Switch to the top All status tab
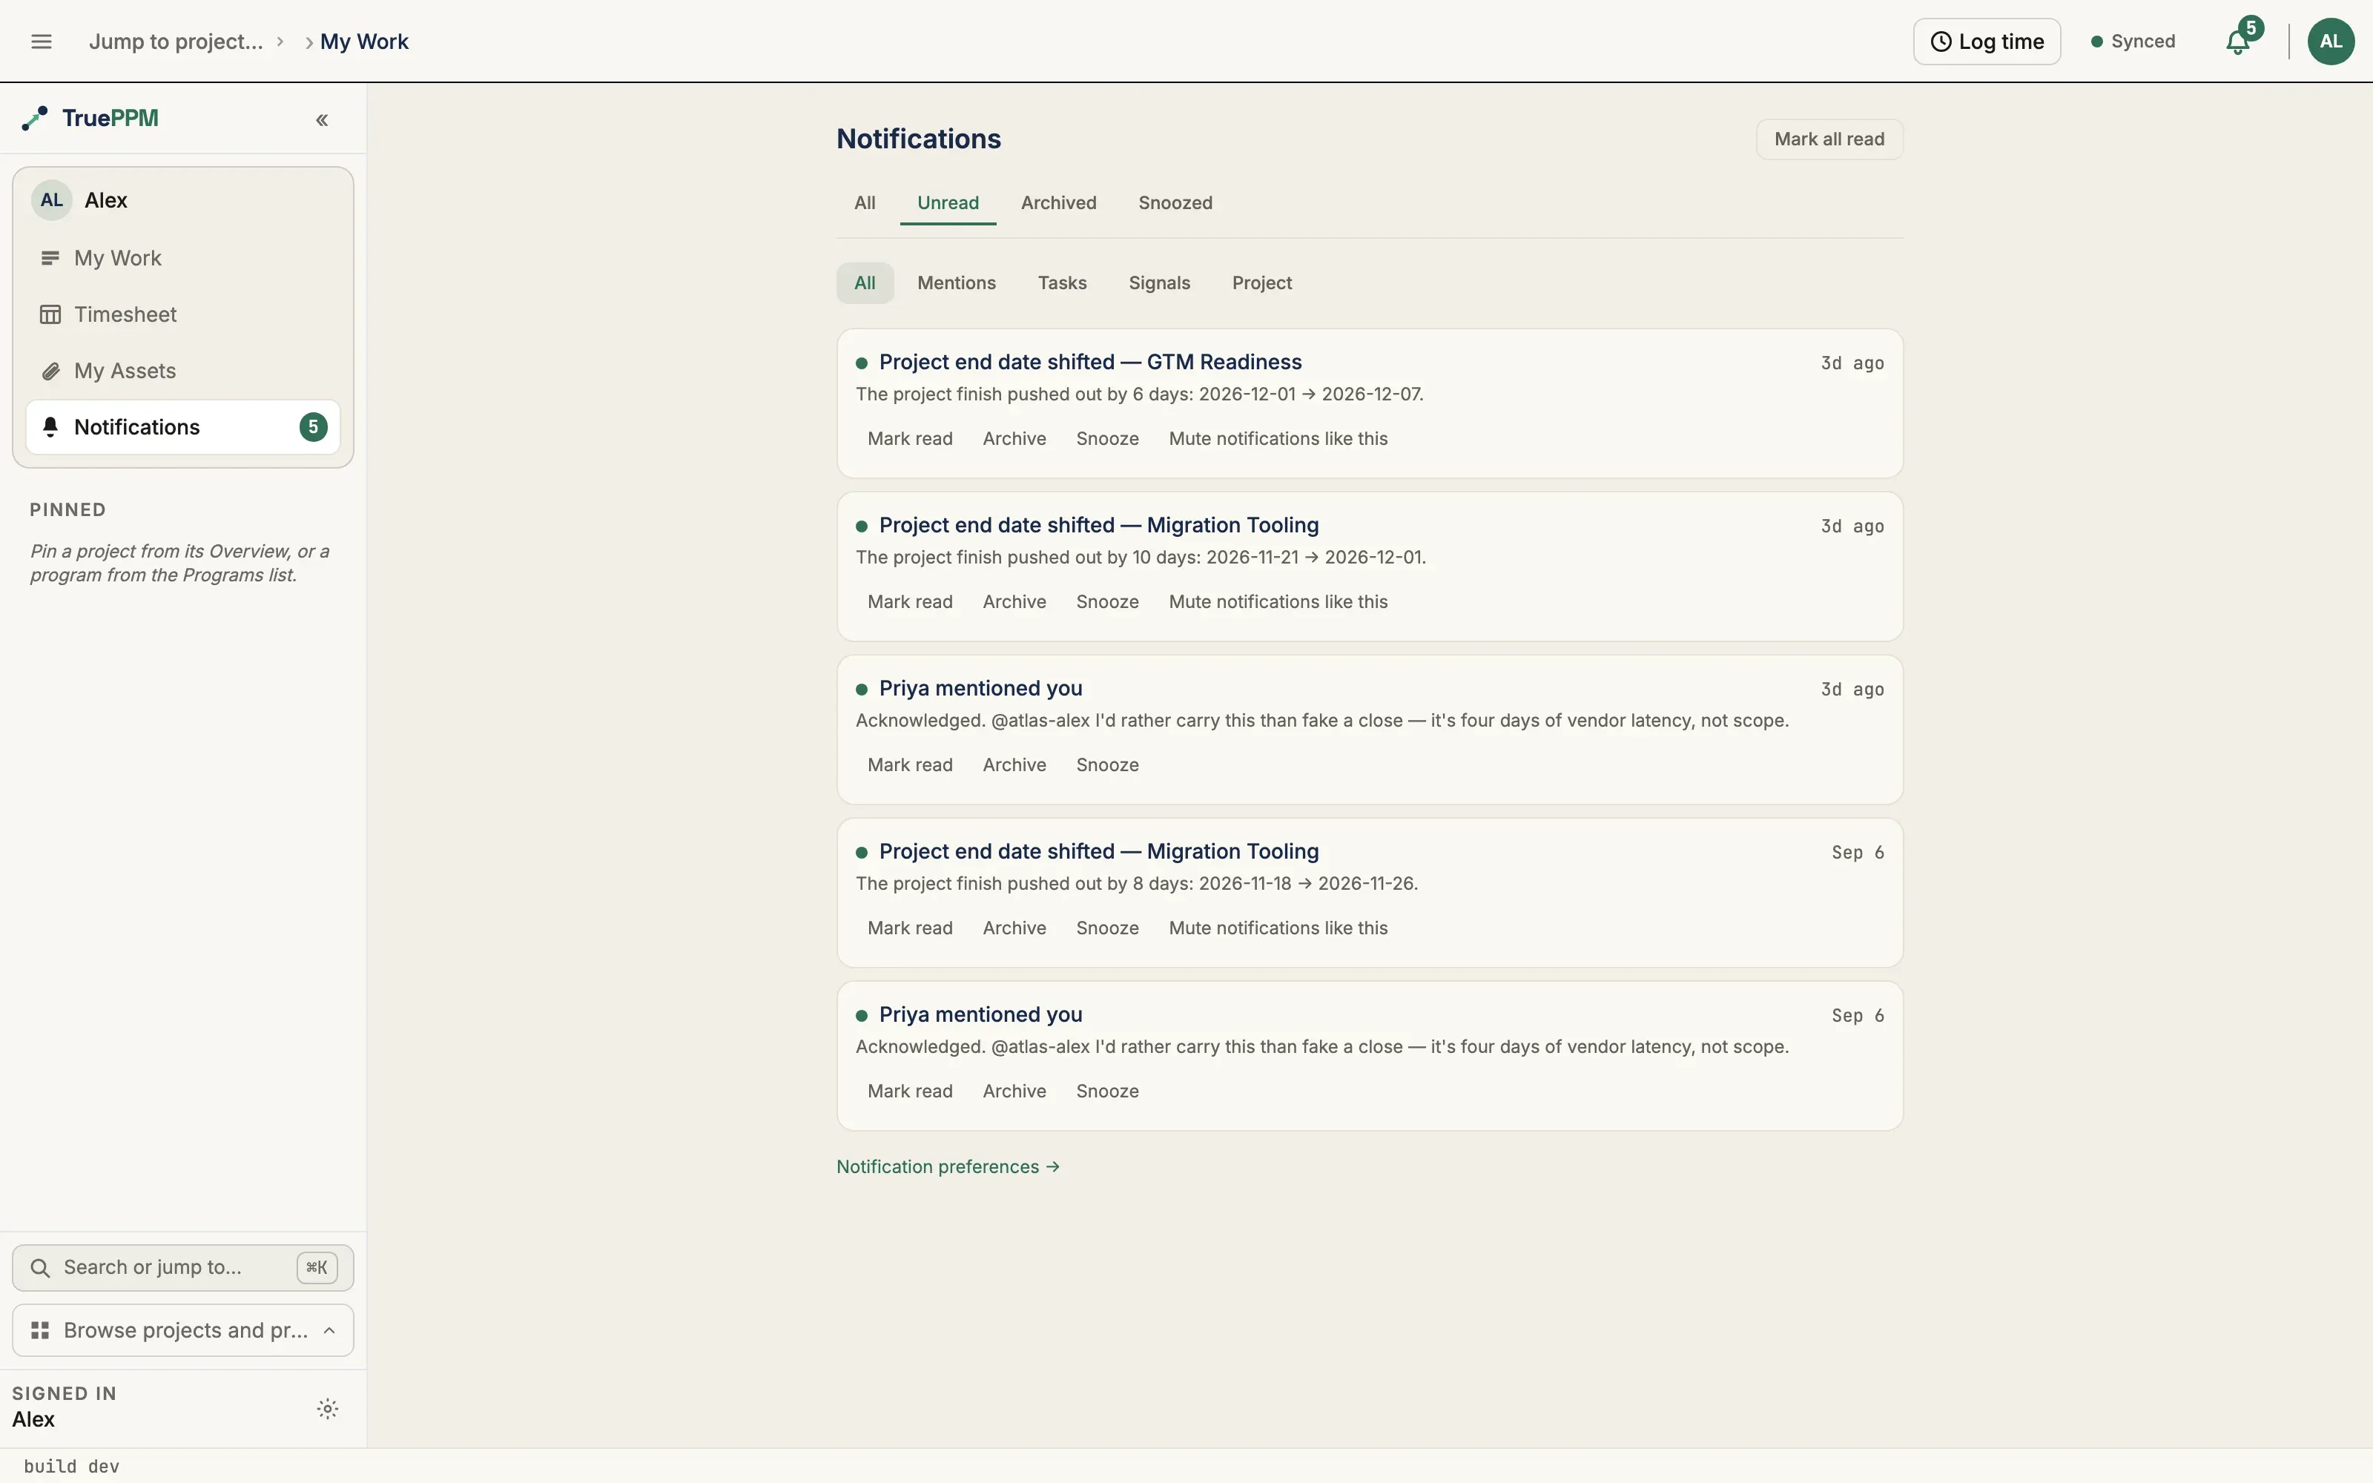 tap(864, 203)
